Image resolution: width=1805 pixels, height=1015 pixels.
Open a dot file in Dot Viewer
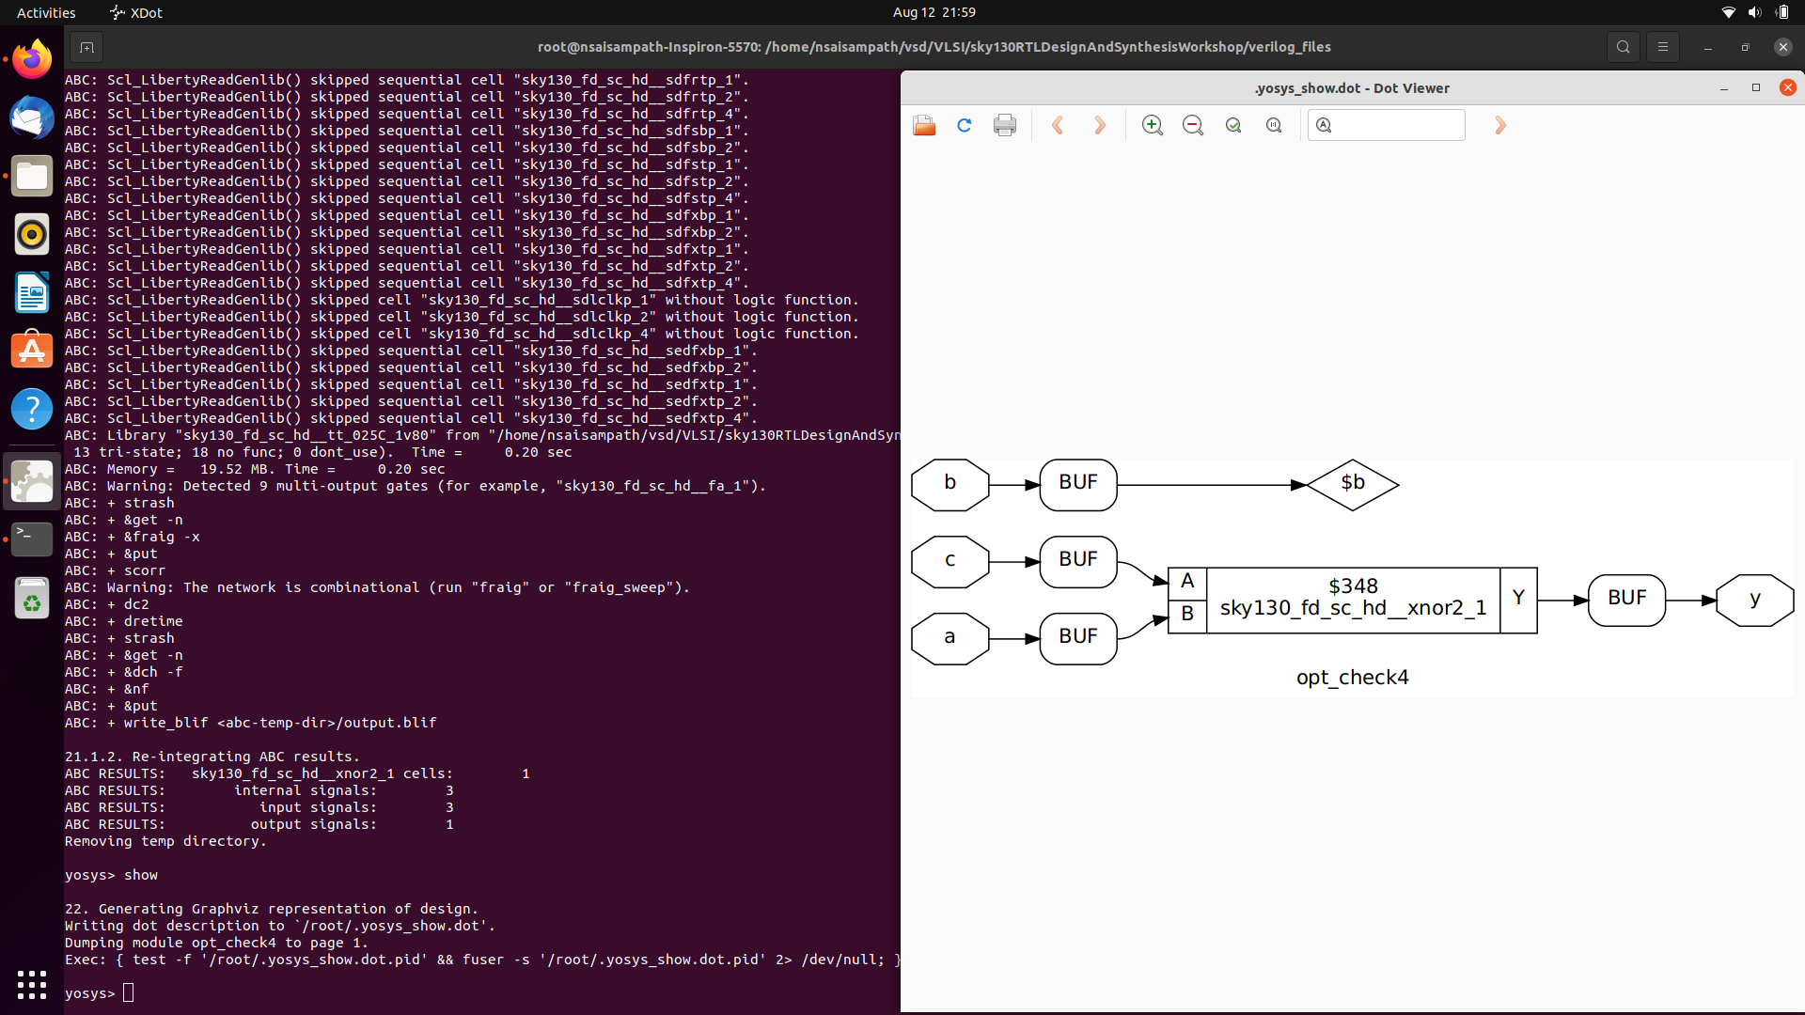point(924,125)
